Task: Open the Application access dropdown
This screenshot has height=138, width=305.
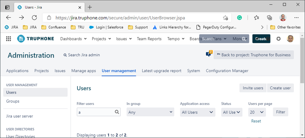Action: [x=198, y=112]
